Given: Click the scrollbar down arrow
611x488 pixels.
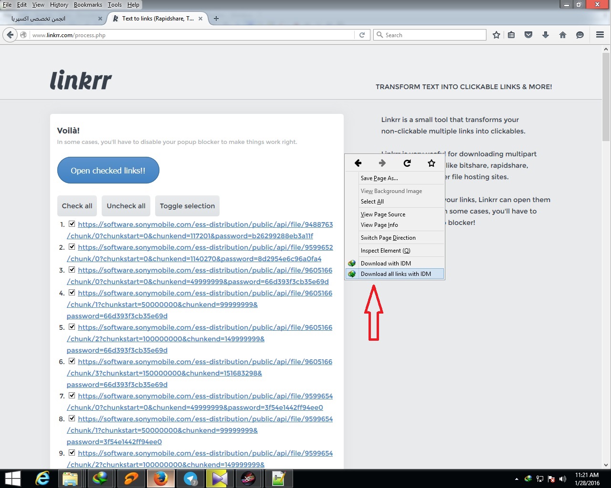Looking at the screenshot, I should click(x=606, y=465).
